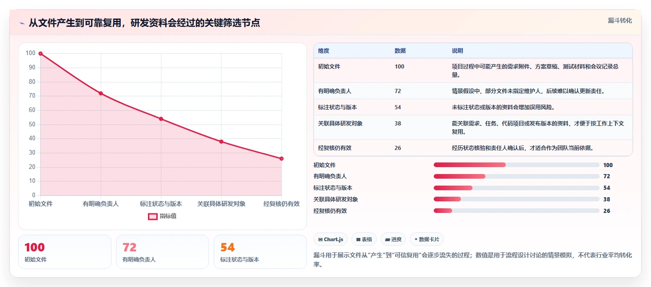Click x-axis label 经复核仍有效

click(281, 204)
